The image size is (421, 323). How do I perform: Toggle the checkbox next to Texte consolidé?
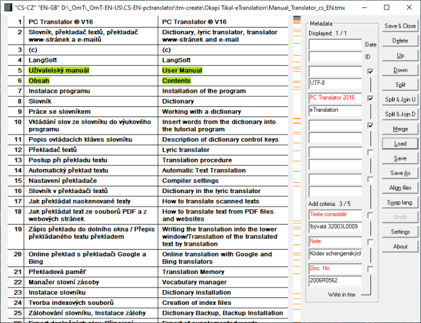370,215
